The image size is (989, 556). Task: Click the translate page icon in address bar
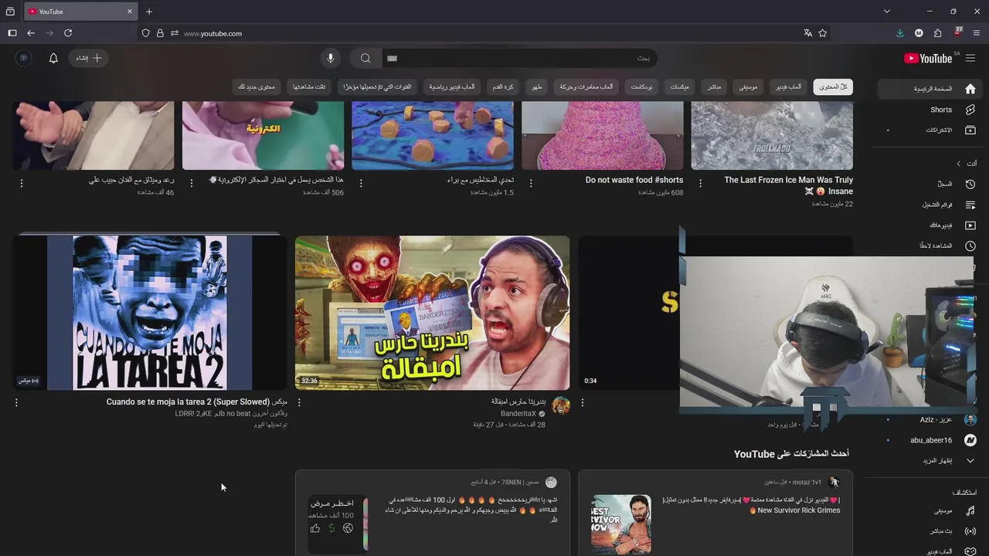807,33
